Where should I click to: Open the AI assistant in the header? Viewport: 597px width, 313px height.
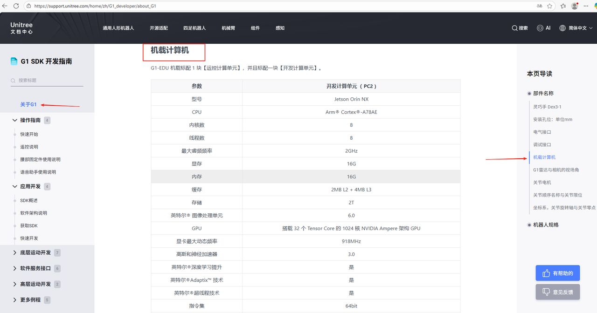544,28
